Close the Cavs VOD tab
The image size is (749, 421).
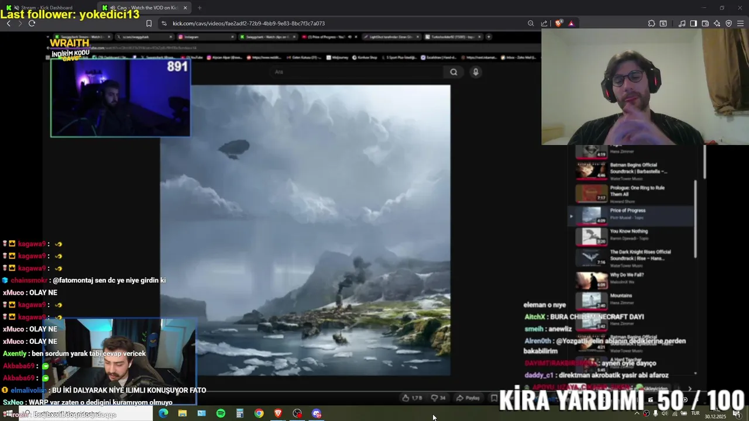click(185, 8)
